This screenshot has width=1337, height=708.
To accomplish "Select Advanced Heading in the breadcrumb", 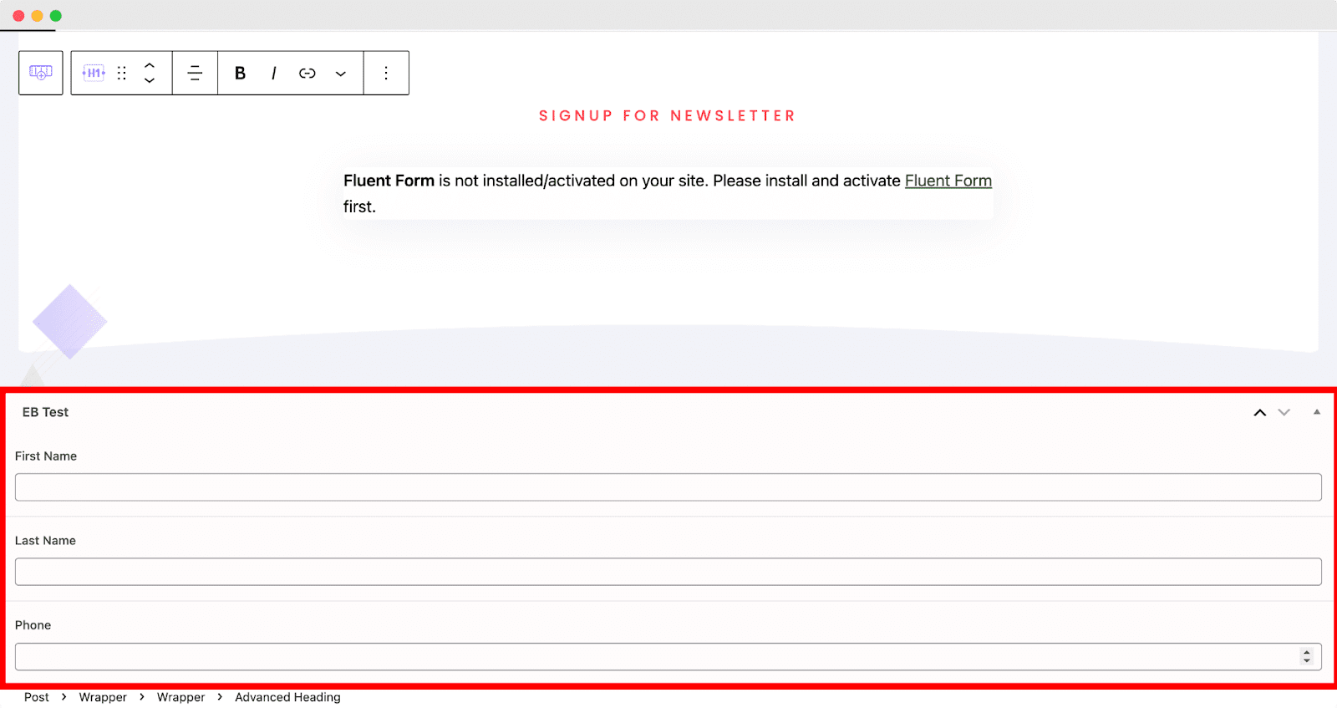I will pos(287,697).
